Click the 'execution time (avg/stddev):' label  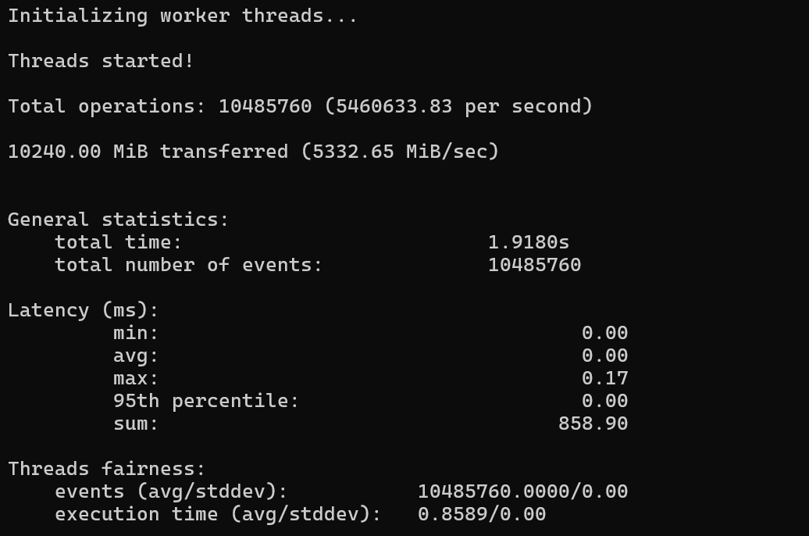[218, 515]
